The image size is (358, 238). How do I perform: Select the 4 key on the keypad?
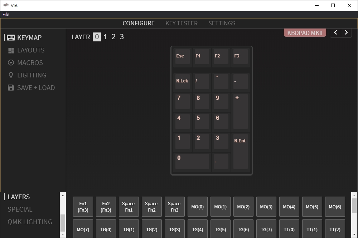pyautogui.click(x=183, y=122)
